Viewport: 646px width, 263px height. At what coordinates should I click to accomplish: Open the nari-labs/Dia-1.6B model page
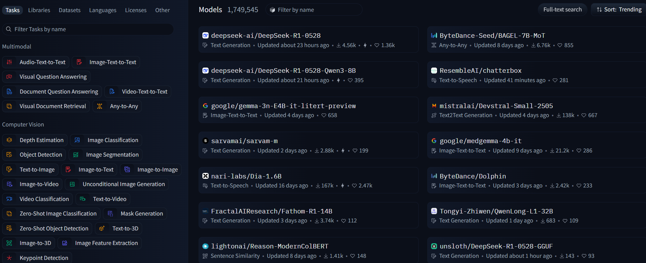coord(308,180)
